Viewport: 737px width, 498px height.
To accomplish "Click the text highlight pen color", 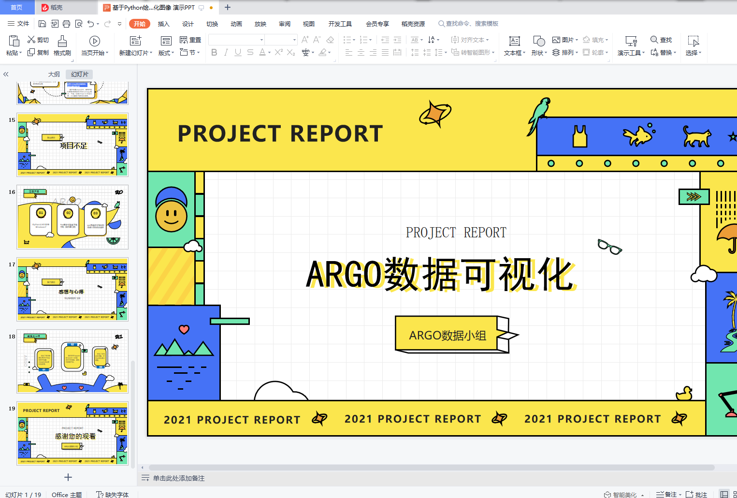I will tap(322, 52).
